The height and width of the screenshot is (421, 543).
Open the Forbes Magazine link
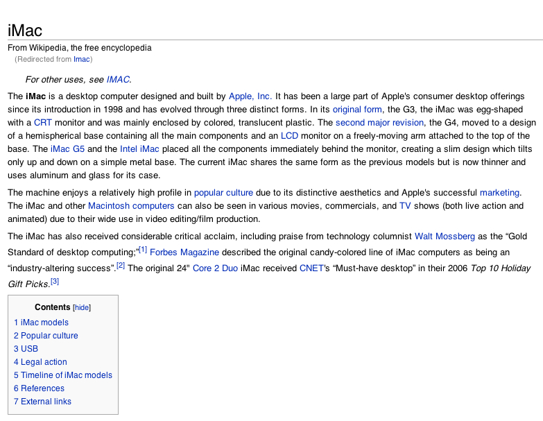(x=184, y=252)
